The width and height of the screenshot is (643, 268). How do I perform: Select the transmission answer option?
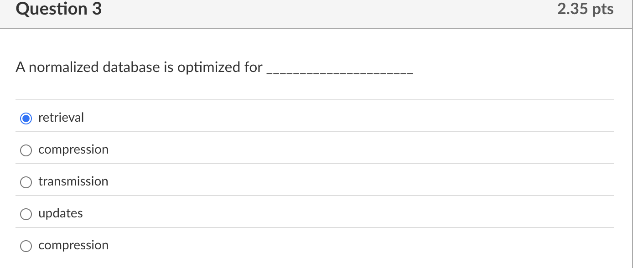(26, 182)
